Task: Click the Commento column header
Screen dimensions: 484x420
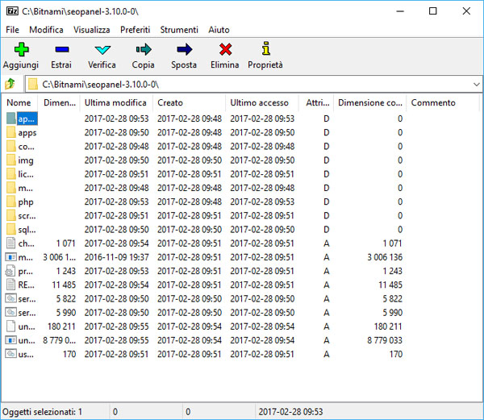Action: [x=433, y=102]
